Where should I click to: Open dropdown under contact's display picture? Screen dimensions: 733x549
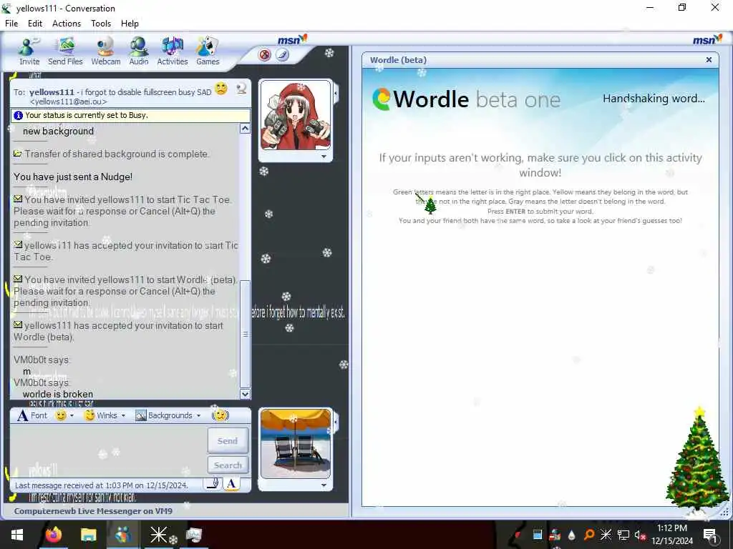324,157
